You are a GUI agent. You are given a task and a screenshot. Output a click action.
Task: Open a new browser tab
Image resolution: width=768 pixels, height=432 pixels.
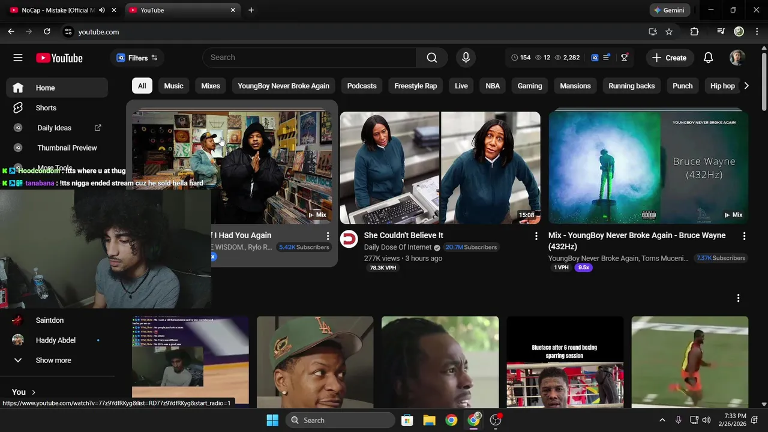(x=251, y=10)
